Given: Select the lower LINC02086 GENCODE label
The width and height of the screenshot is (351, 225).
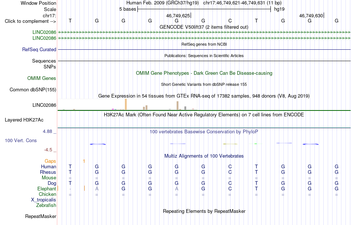Looking at the screenshot, I should 44,38.
